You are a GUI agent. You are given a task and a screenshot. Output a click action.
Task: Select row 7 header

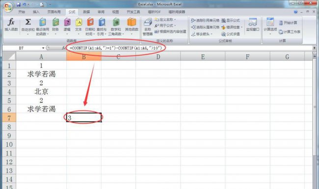click(9, 118)
